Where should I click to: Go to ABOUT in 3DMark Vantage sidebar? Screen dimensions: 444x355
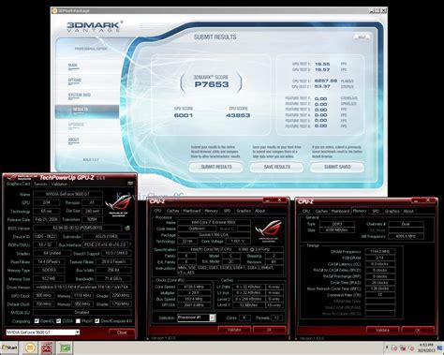point(74,140)
